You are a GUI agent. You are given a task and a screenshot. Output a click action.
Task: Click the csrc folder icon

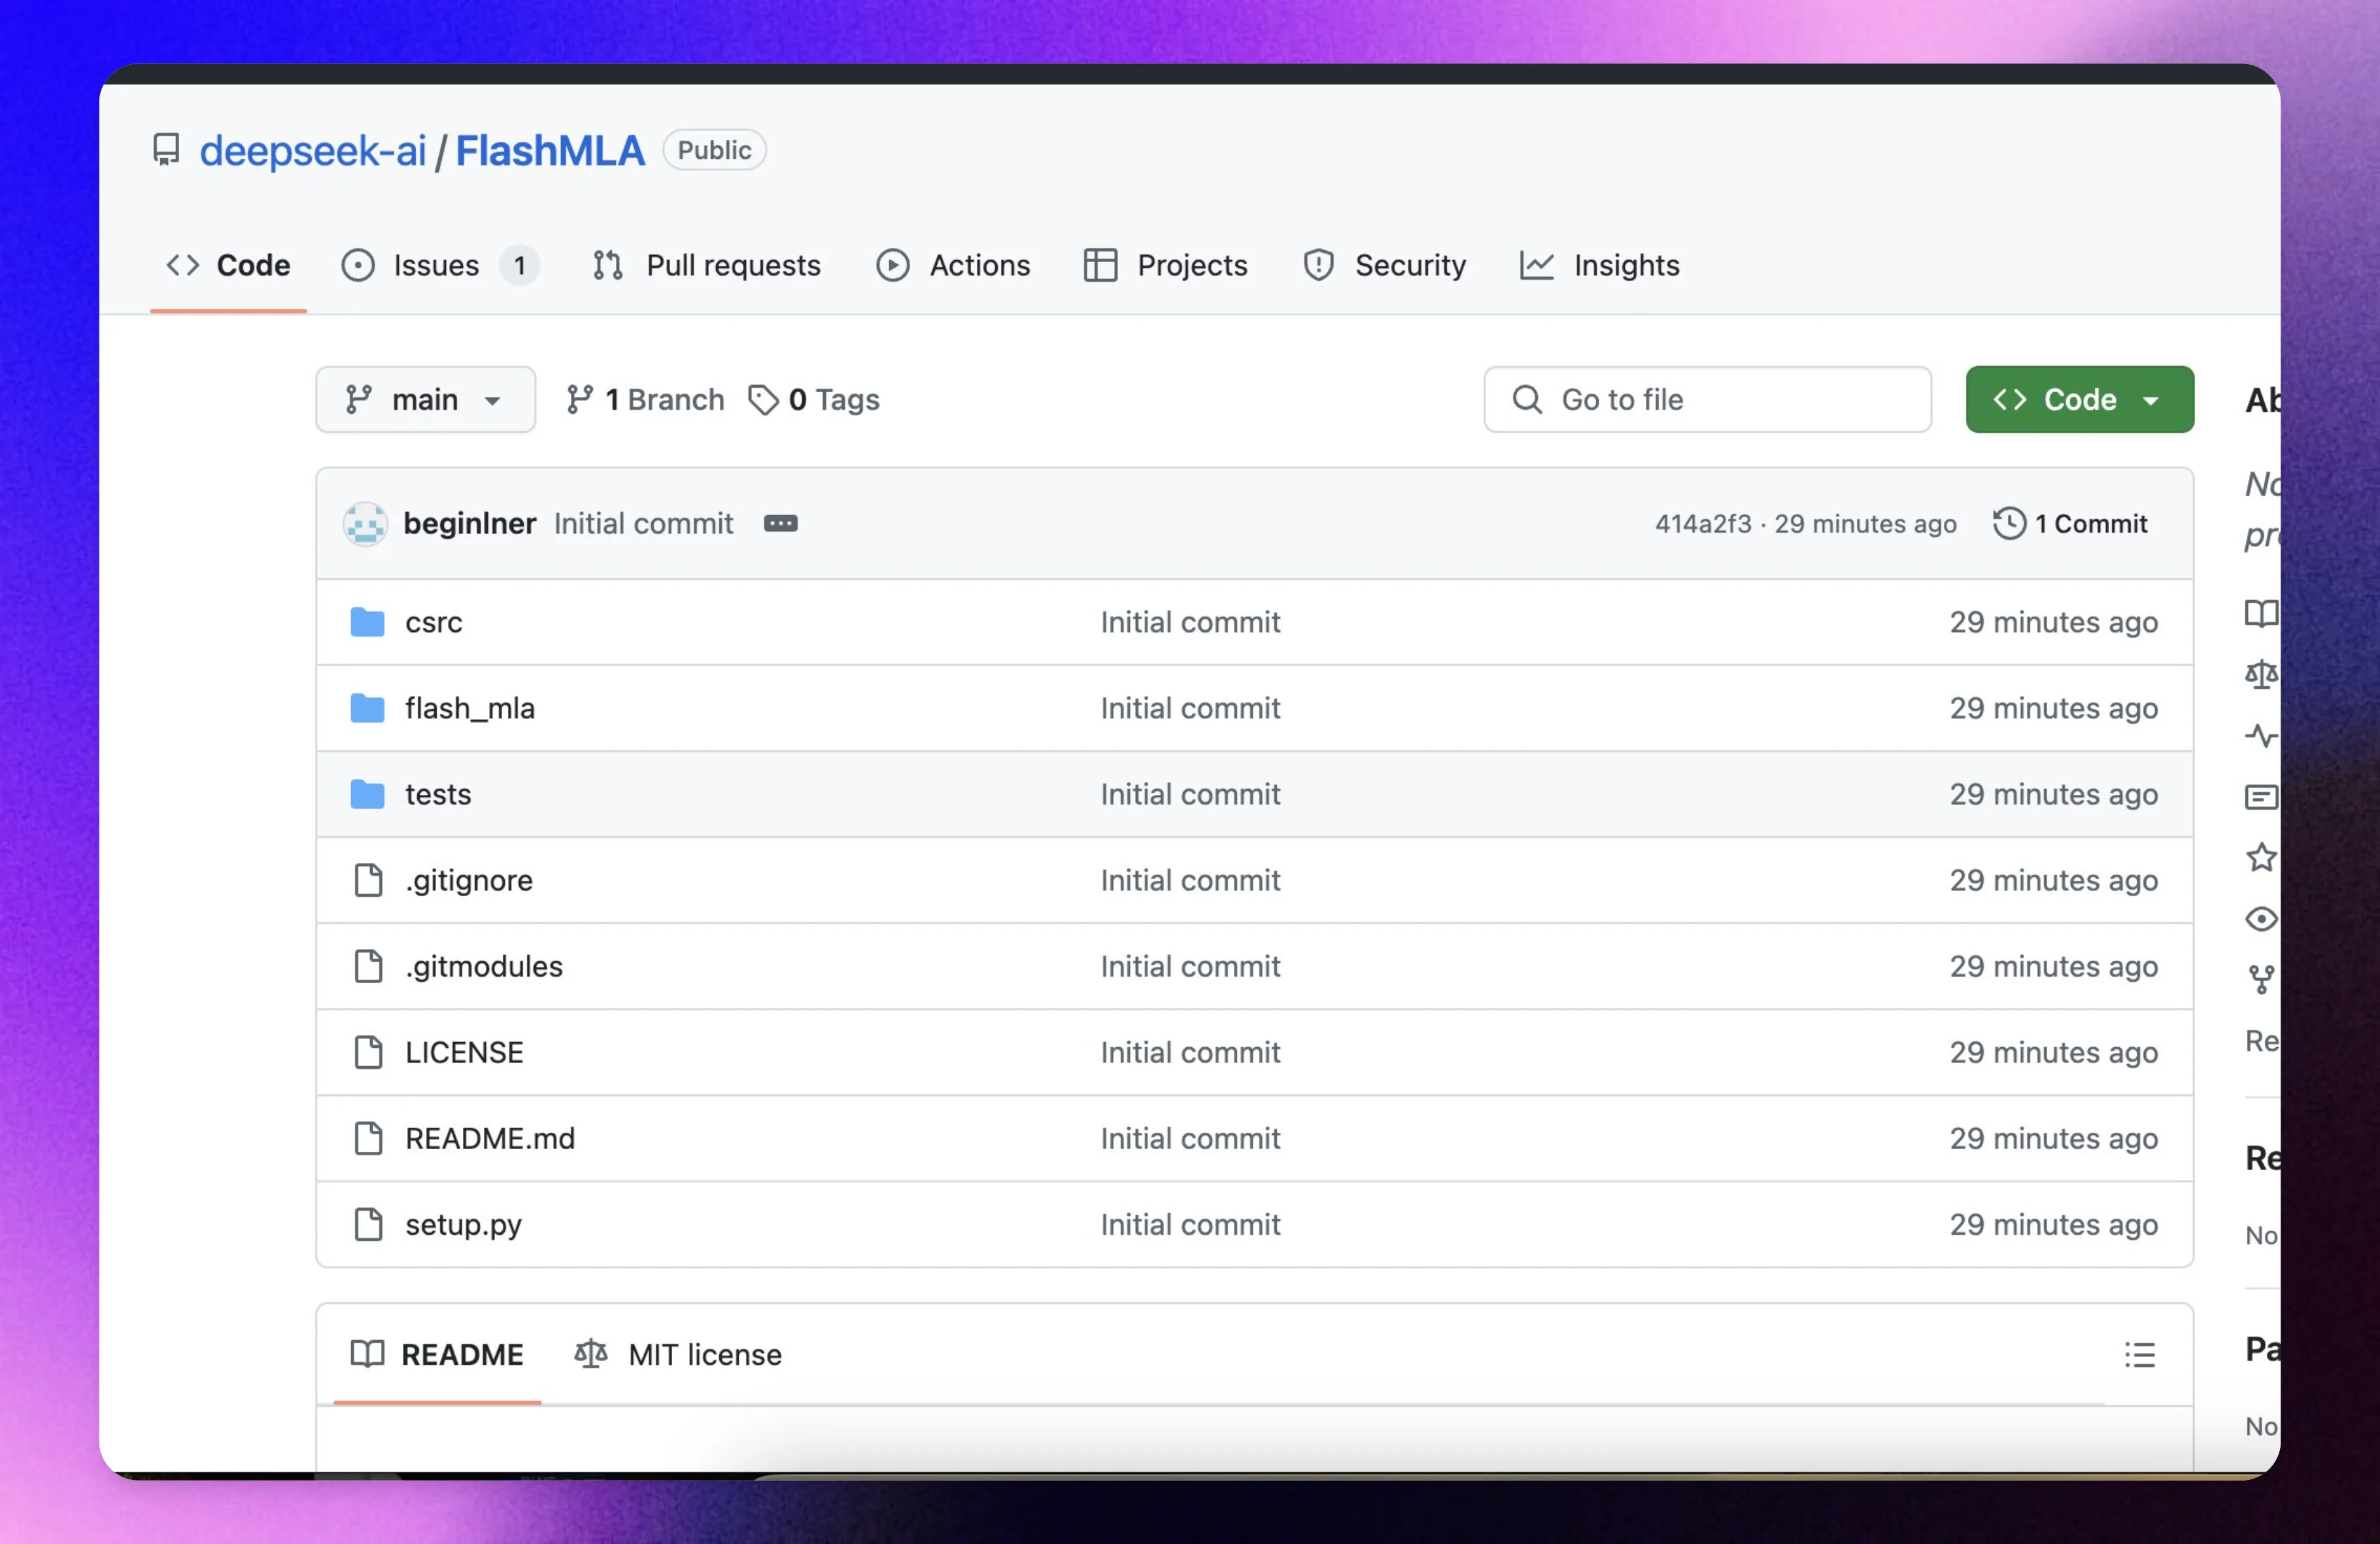click(367, 622)
